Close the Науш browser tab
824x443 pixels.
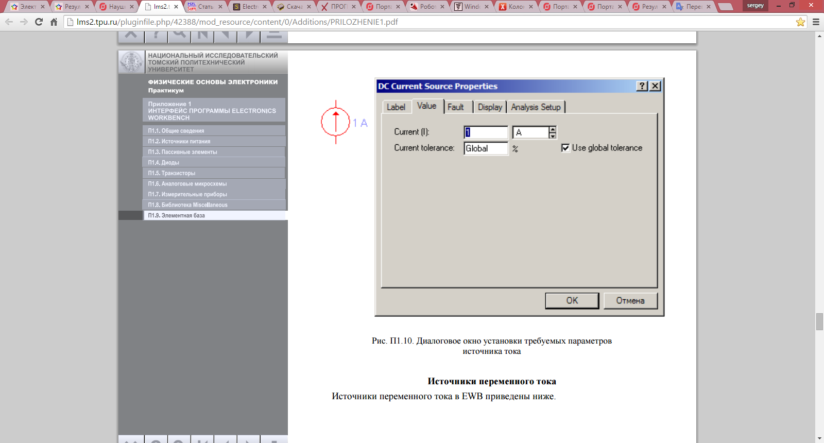coord(132,7)
